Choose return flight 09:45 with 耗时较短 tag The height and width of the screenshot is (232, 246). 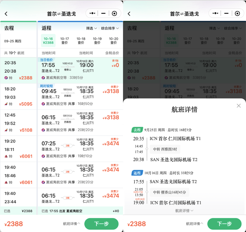point(80,97)
